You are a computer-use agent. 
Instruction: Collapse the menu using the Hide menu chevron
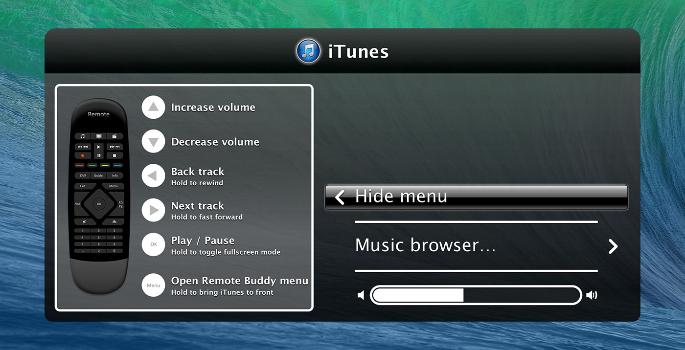(340, 197)
